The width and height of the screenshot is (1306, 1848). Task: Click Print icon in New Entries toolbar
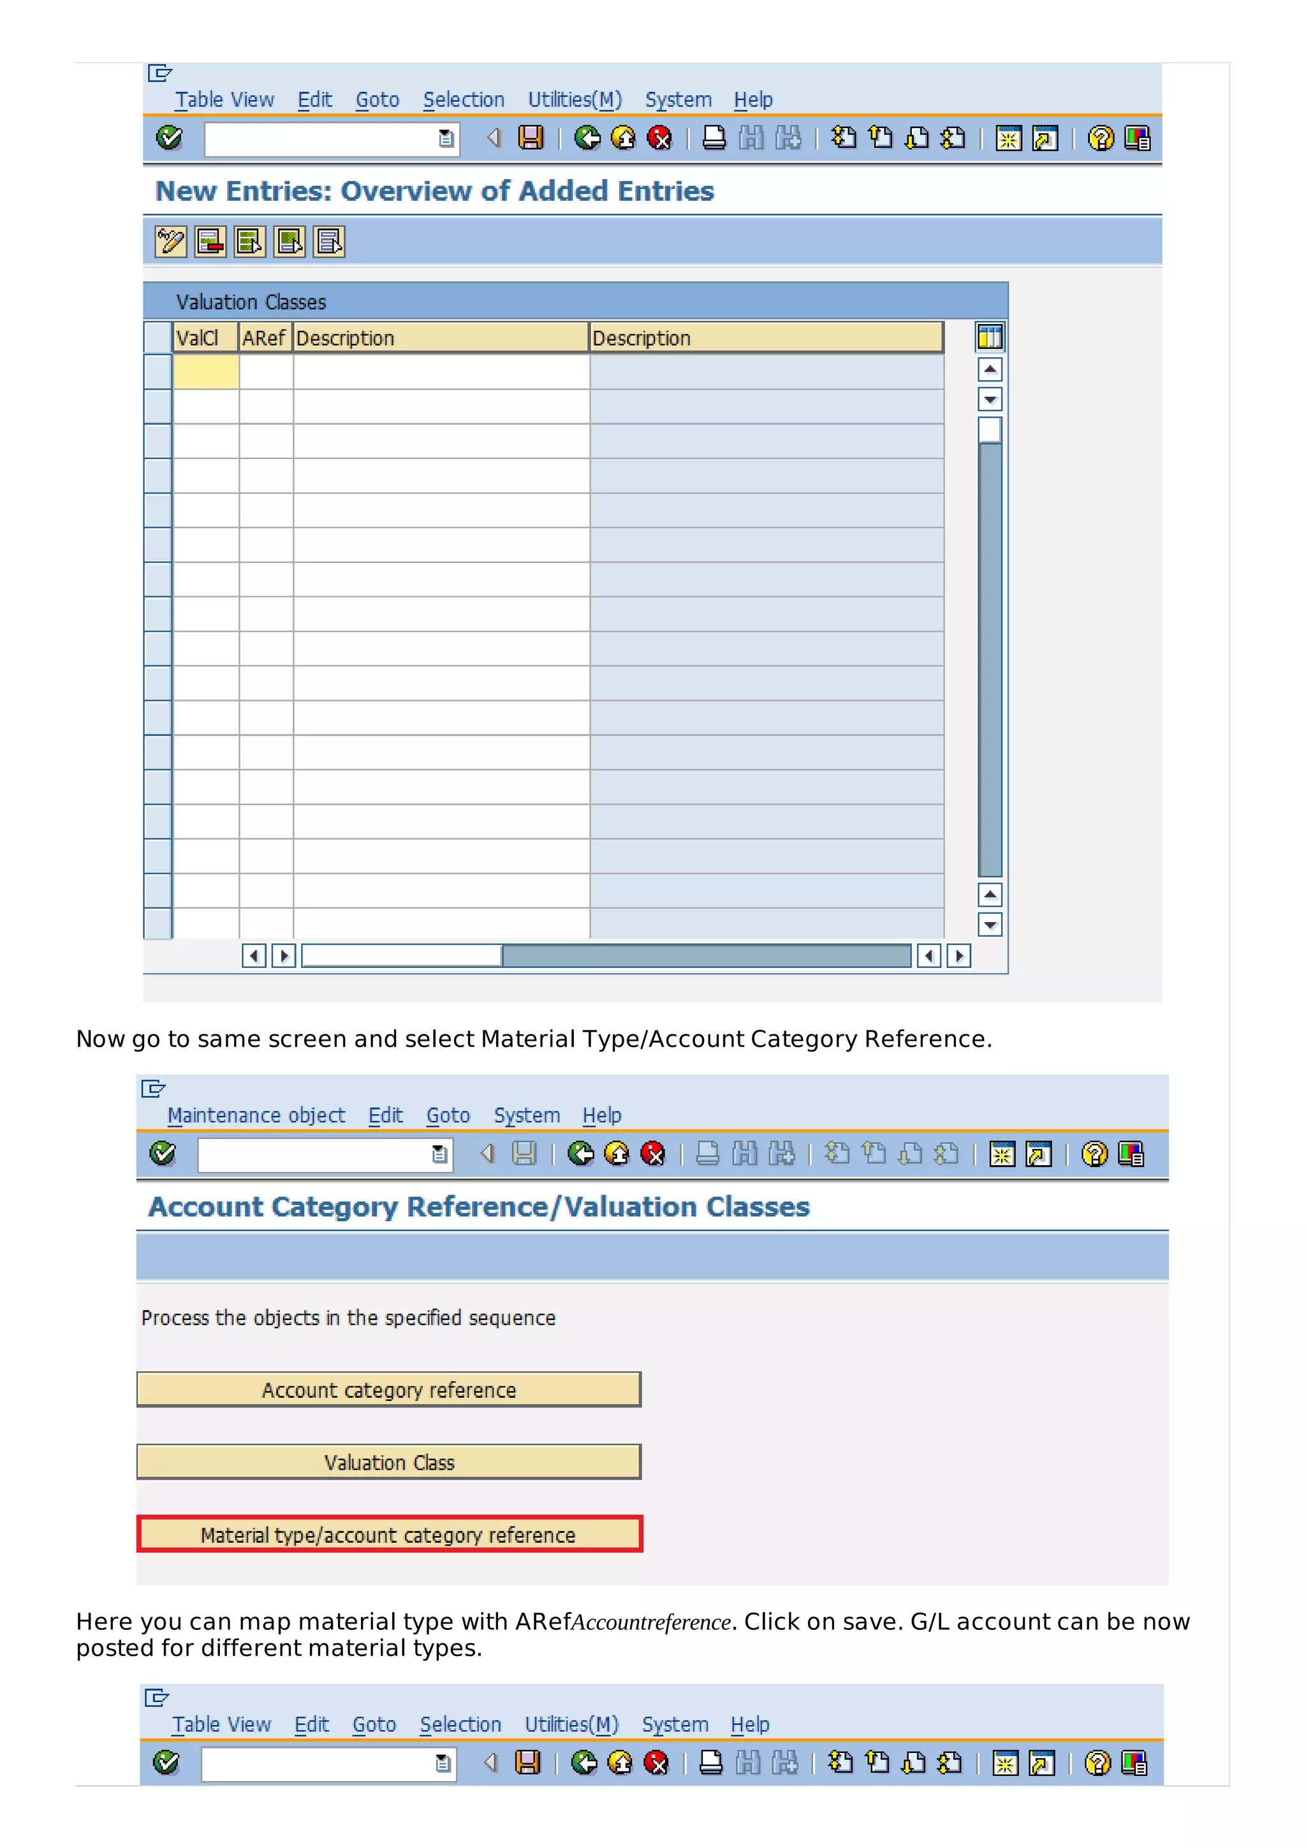[x=714, y=138]
